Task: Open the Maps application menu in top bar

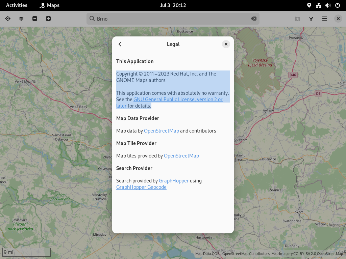Action: click(49, 5)
